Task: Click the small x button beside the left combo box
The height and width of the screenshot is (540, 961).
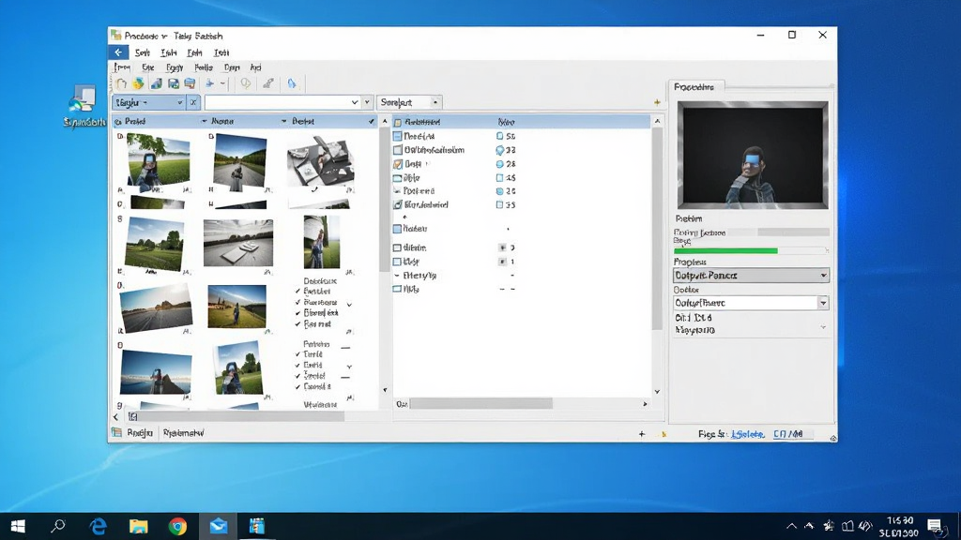Action: point(193,102)
